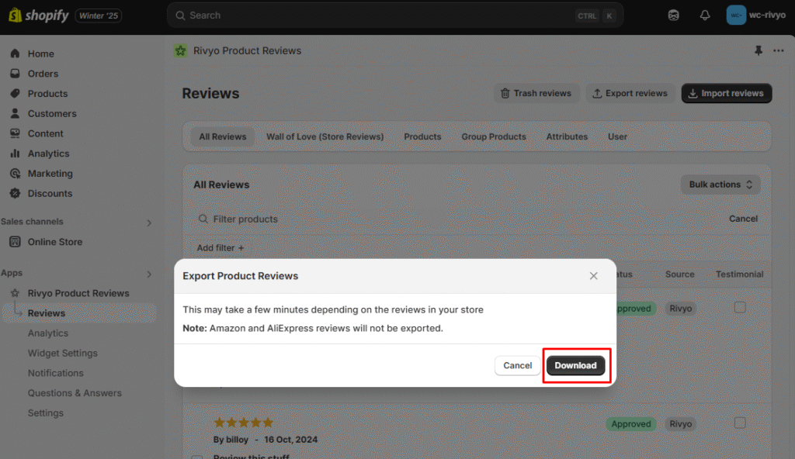Toggle Testimonial checkbox for first review
Viewport: 795px width, 459px height.
pyautogui.click(x=740, y=308)
